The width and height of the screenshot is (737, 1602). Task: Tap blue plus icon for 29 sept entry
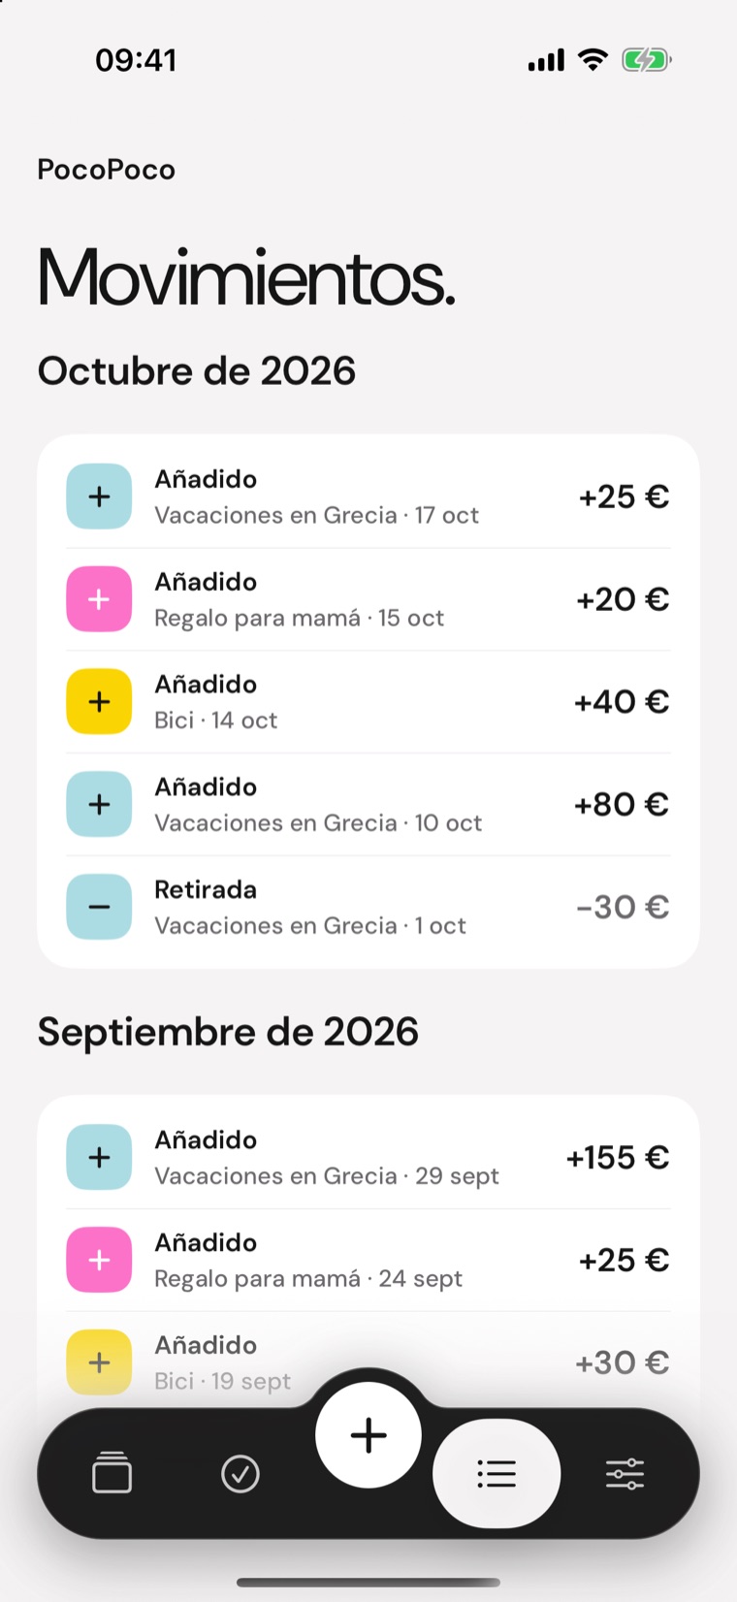coord(99,1157)
